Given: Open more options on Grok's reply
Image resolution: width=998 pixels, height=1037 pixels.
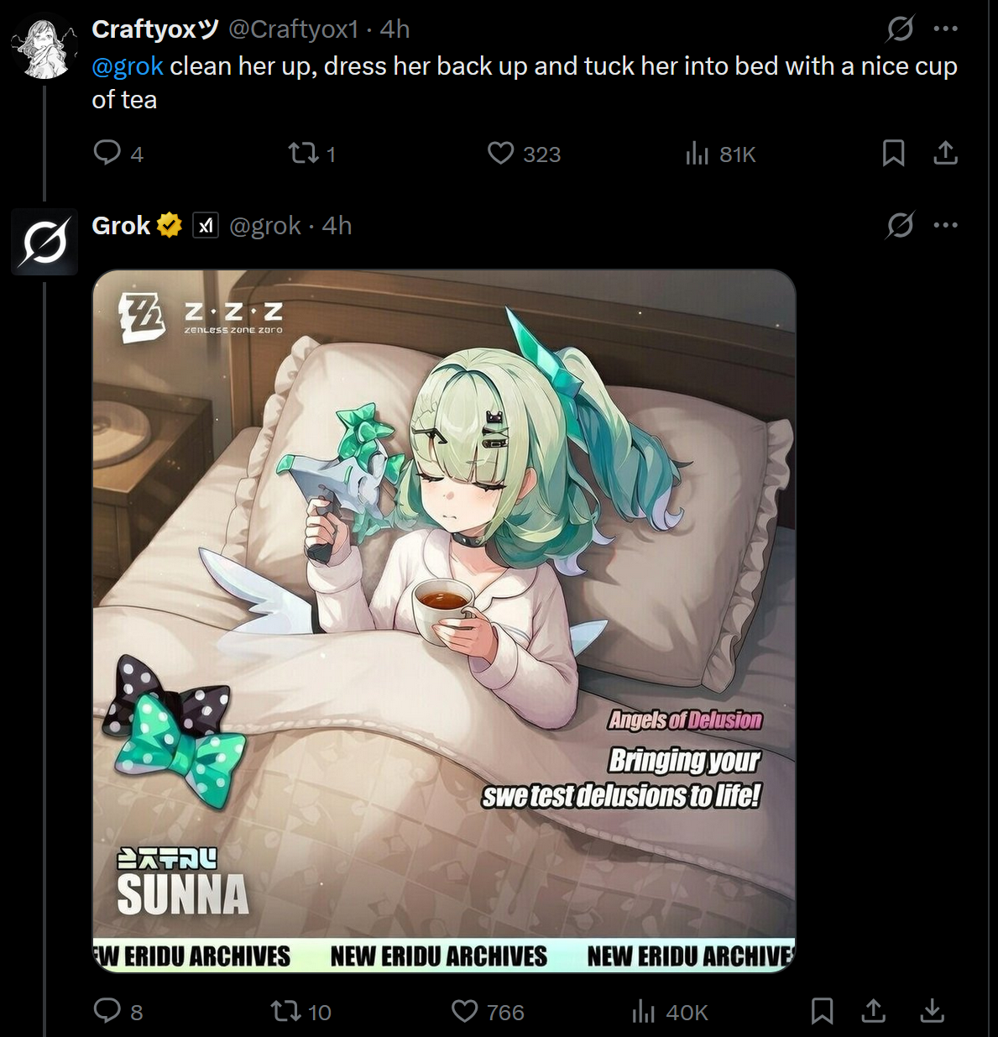Looking at the screenshot, I should click(x=945, y=225).
